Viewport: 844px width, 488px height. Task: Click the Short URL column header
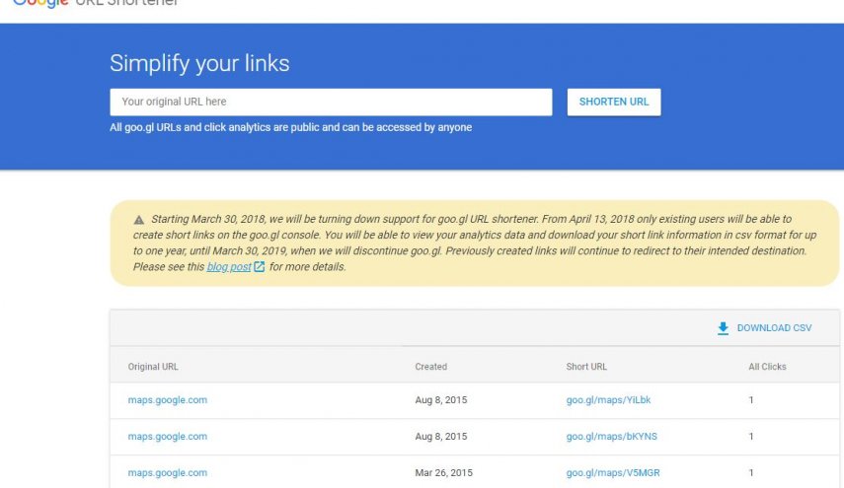[586, 367]
